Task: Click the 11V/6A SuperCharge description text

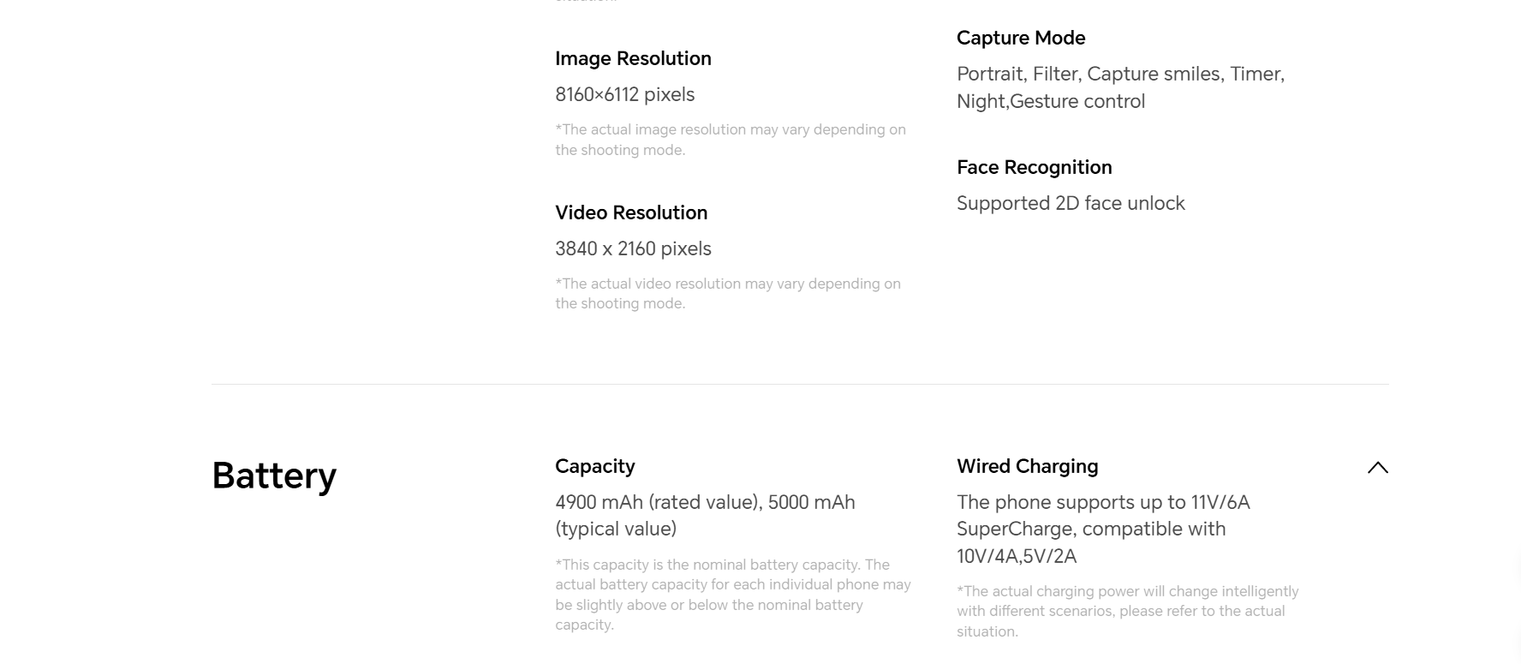Action: click(1103, 515)
